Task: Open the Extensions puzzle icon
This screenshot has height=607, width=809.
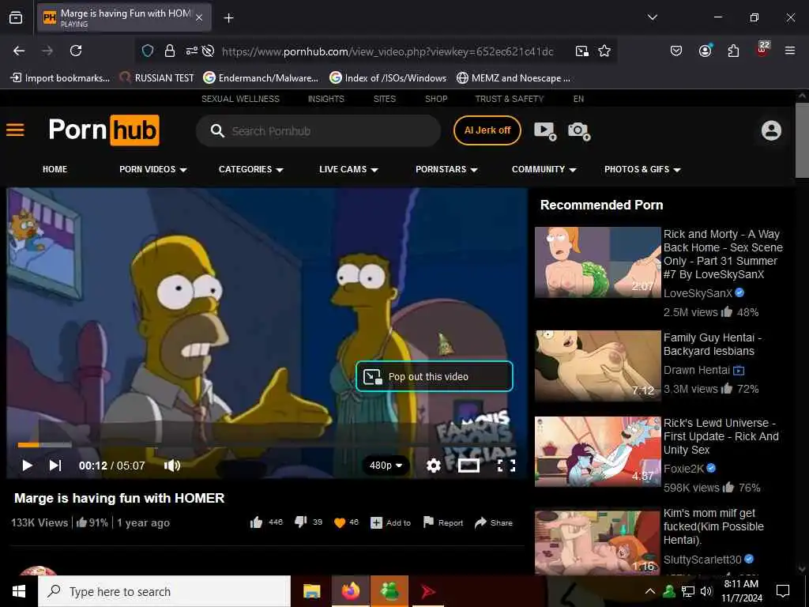Action: point(733,51)
